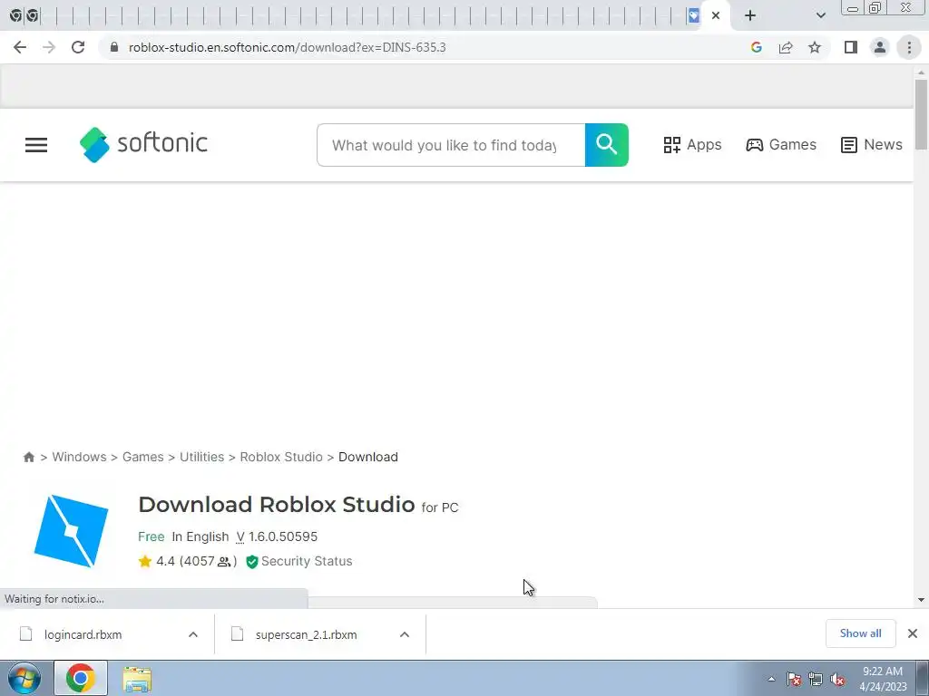The height and width of the screenshot is (696, 929).
Task: Open the Apps section
Action: (692, 144)
